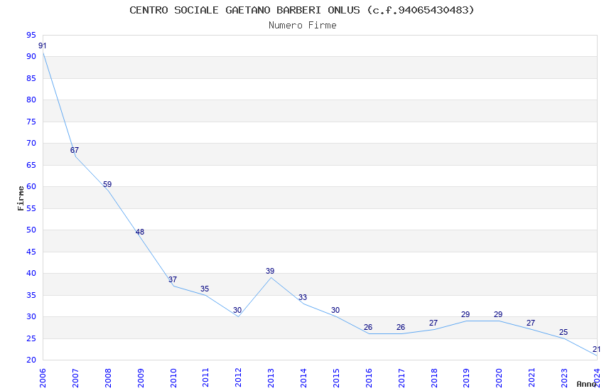This screenshot has width=604, height=391.
Task: Select the data label 30 above 2012
Action: (x=237, y=311)
